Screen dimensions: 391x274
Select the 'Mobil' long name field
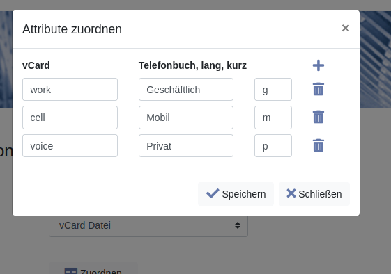[186, 118]
